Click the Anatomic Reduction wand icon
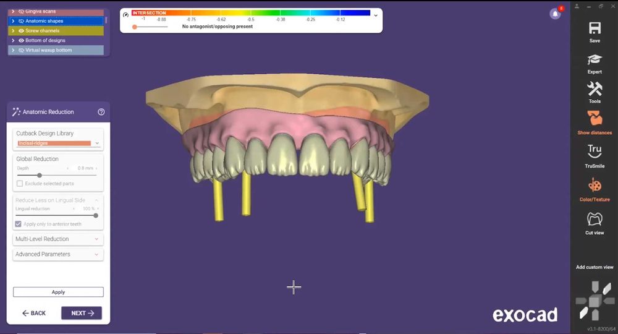 (x=16, y=112)
